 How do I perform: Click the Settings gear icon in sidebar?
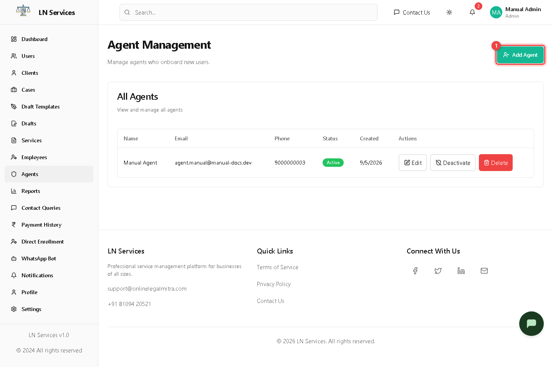[x=14, y=309]
